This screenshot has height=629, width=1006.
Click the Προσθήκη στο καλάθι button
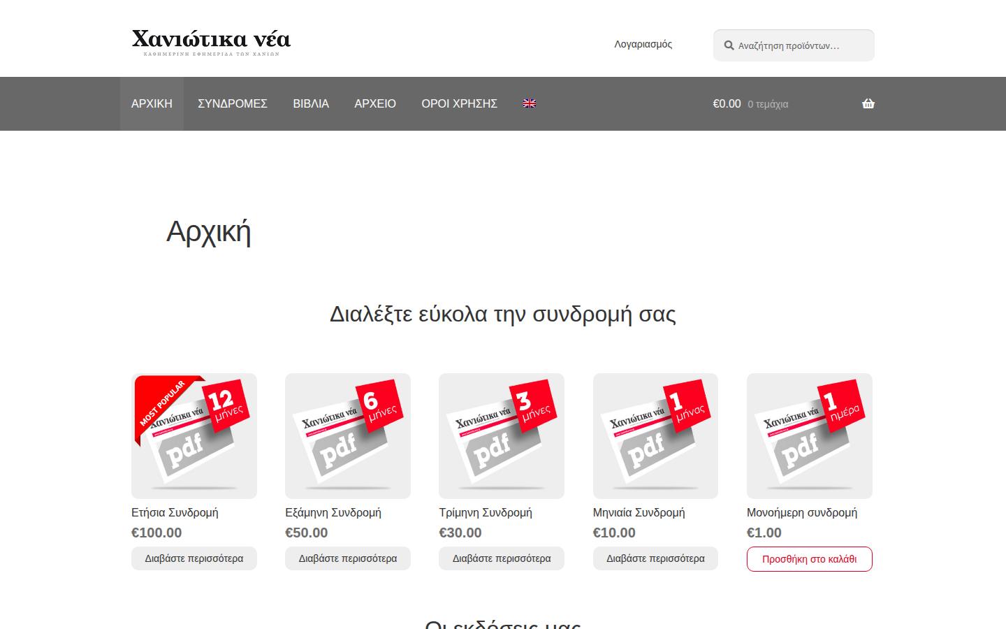810,559
